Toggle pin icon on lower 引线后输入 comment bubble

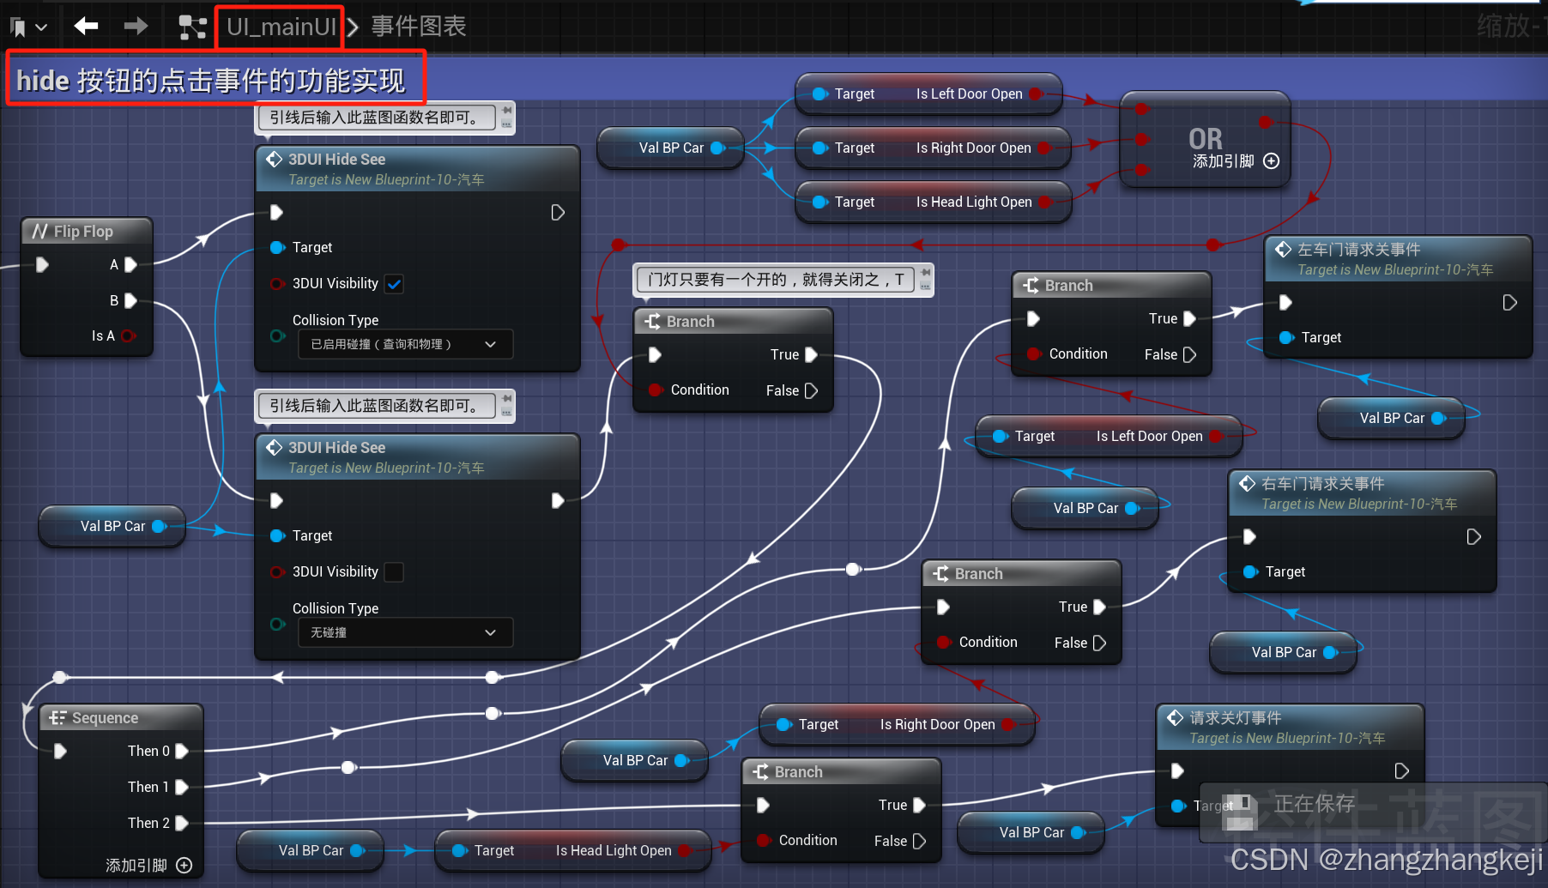[507, 399]
